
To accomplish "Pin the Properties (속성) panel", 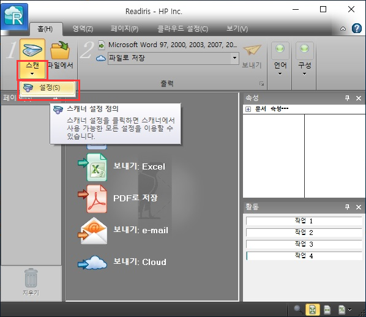I will click(347, 98).
